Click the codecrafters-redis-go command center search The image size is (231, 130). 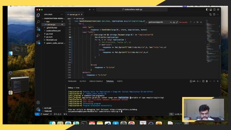tap(132, 9)
